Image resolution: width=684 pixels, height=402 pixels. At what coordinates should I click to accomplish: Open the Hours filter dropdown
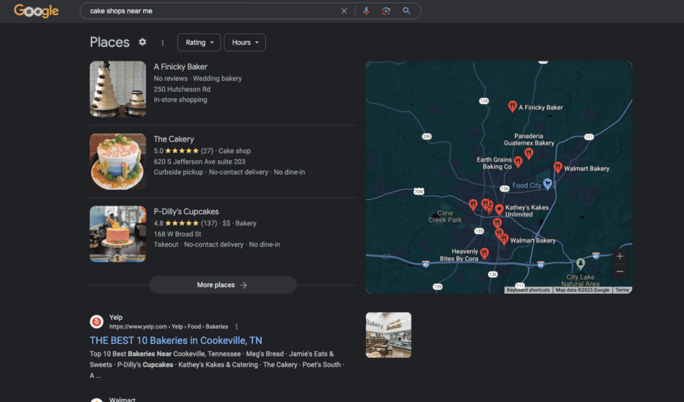point(244,42)
